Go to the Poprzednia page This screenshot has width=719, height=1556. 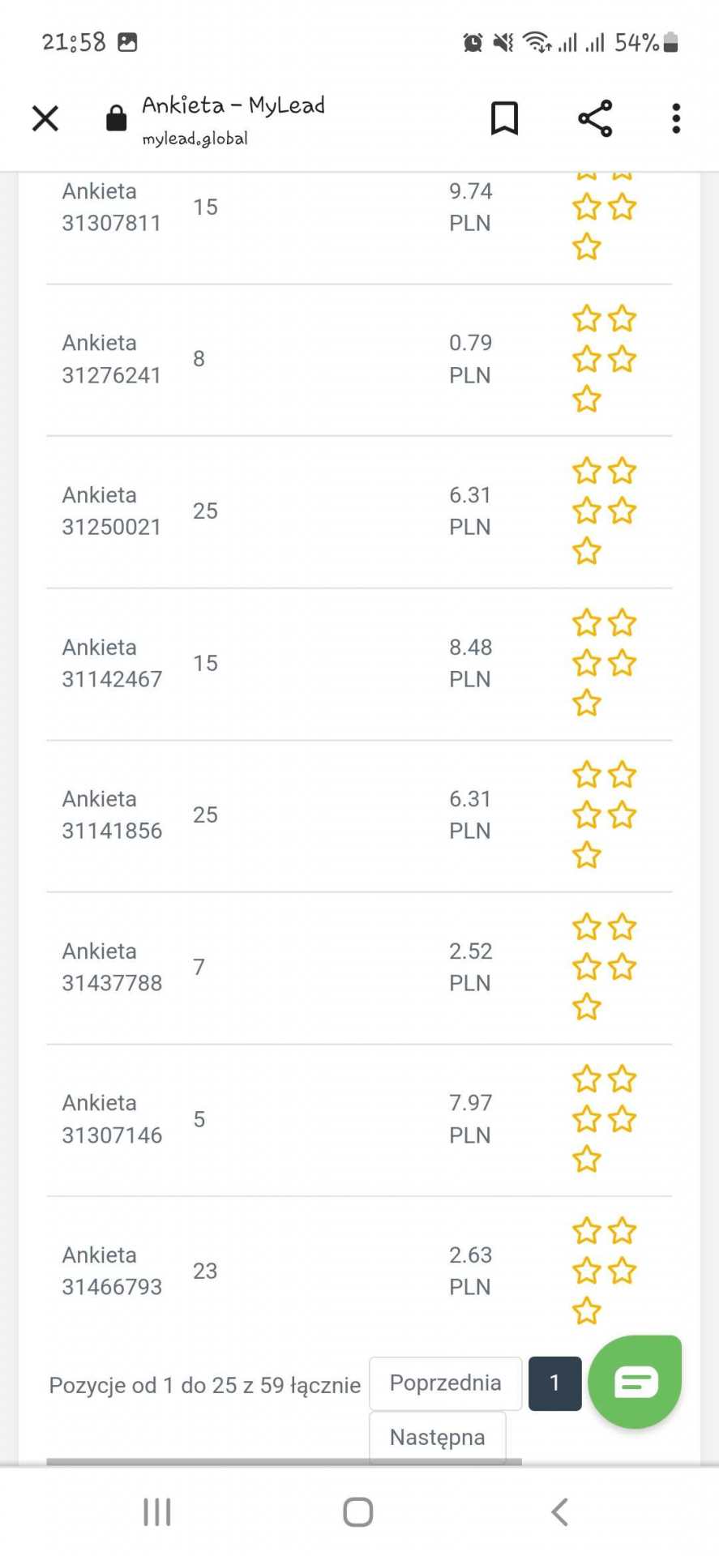(445, 1383)
